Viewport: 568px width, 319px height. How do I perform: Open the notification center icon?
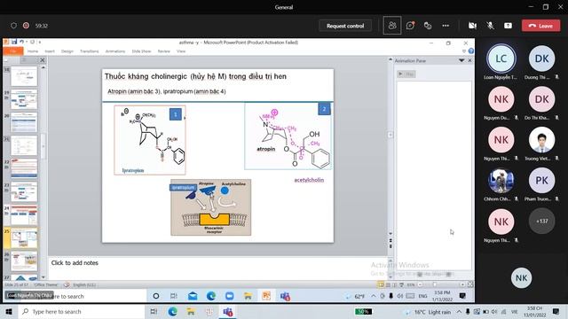point(556,311)
